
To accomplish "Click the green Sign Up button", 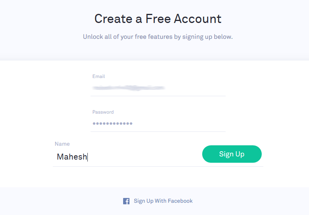I will click(x=232, y=154).
